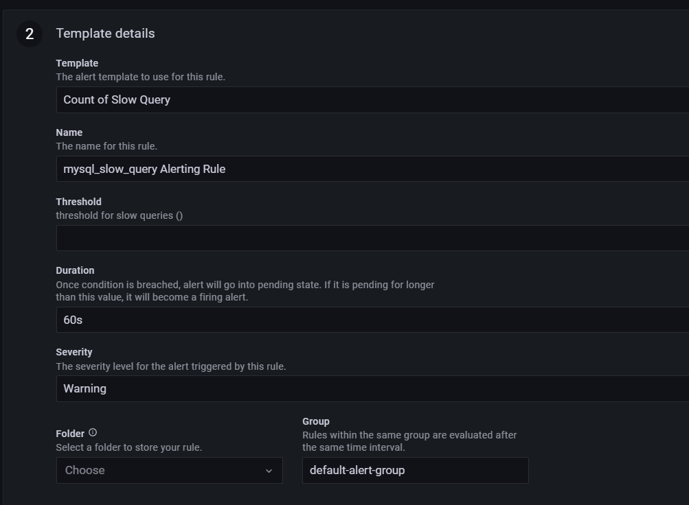Click the Template details section heading
This screenshot has height=505, width=689.
click(x=106, y=34)
